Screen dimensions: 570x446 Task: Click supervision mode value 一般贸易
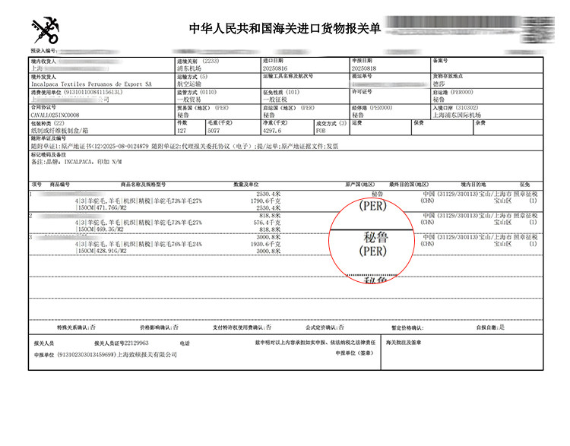(189, 100)
